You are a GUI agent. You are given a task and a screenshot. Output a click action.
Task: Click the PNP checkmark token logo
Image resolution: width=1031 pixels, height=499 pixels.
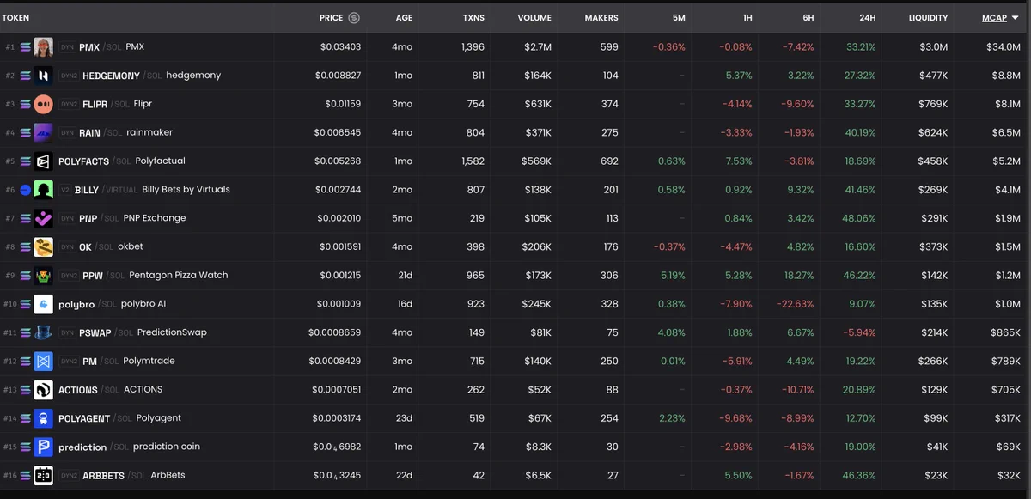coord(43,218)
